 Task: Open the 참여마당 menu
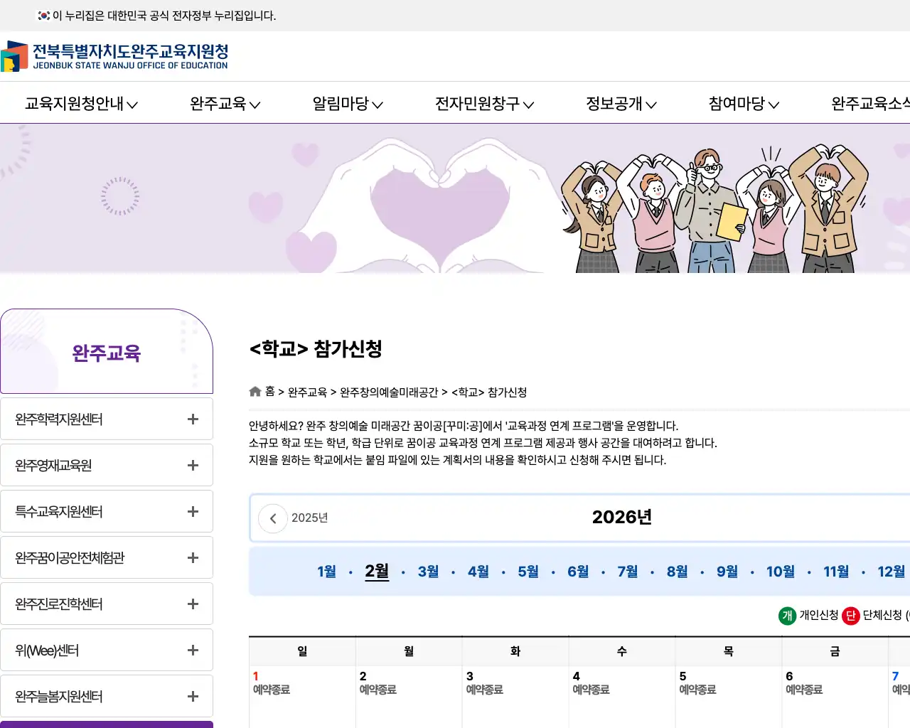point(742,103)
